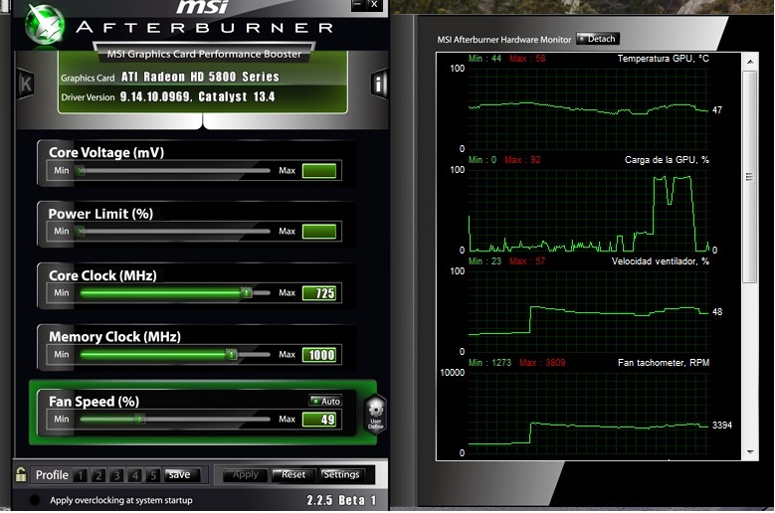The image size is (775, 513).
Task: Detach the Hardware Monitor window
Action: 598,39
